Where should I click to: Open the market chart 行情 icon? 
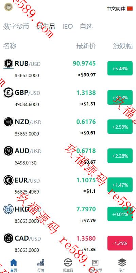tap(41, 262)
